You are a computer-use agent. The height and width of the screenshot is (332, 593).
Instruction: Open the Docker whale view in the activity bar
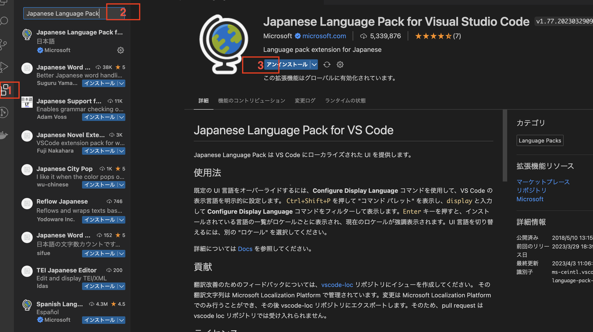click(4, 135)
